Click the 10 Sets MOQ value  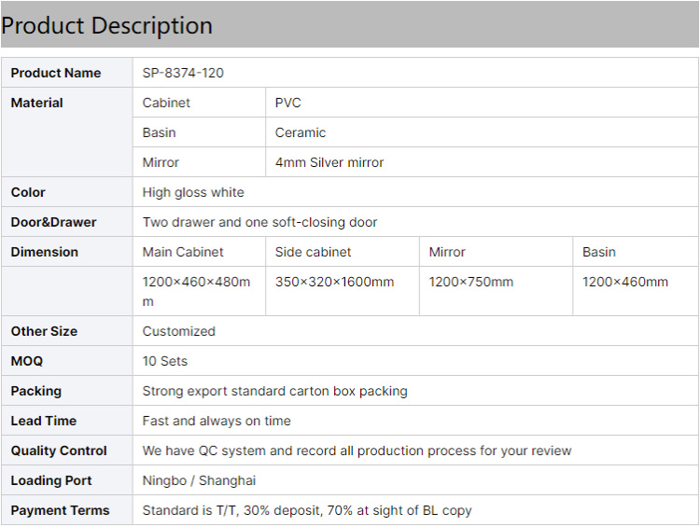[165, 362]
